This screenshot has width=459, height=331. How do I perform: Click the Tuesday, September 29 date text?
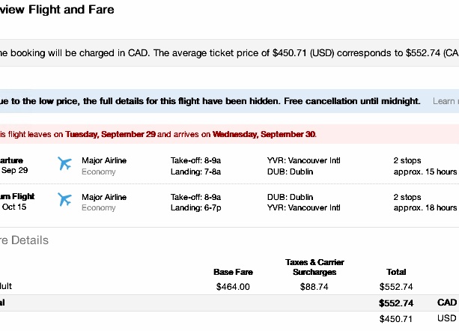110,134
